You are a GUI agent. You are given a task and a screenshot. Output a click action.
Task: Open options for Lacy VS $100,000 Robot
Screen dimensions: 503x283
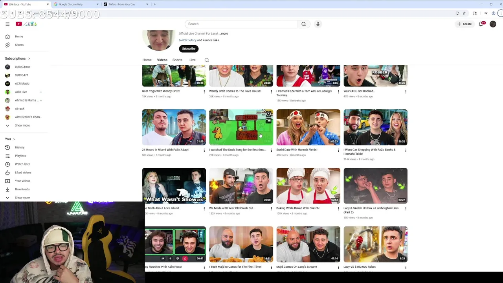pyautogui.click(x=406, y=267)
